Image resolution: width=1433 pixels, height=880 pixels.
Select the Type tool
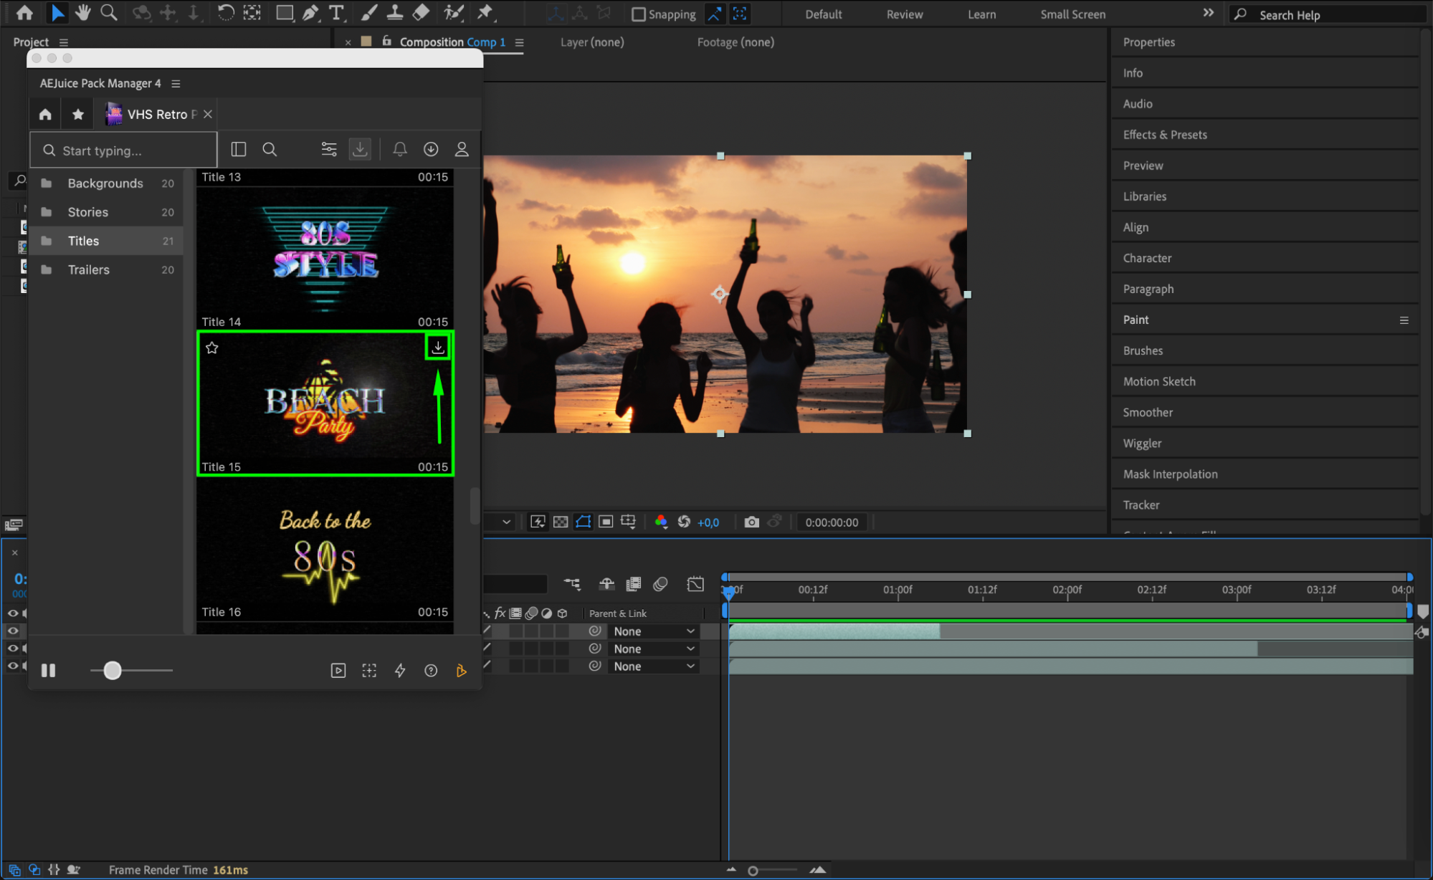coord(335,12)
